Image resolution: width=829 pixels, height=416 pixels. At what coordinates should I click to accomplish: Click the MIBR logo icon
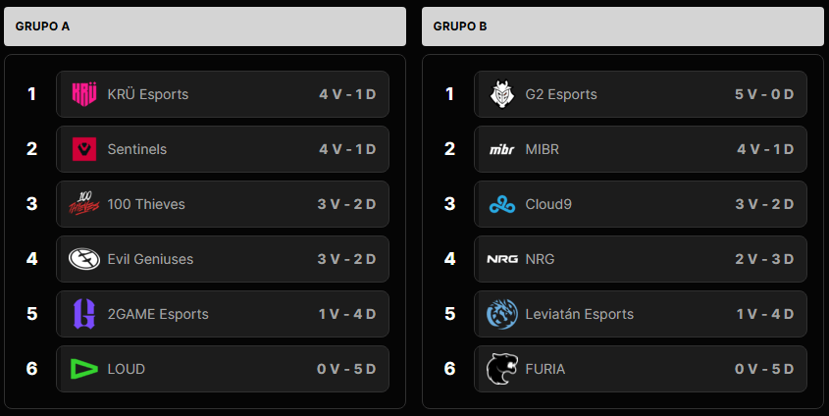(501, 149)
